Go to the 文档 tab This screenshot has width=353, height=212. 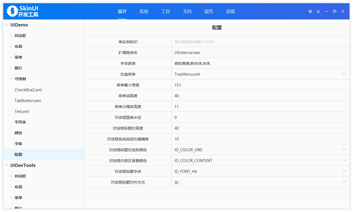(187, 11)
